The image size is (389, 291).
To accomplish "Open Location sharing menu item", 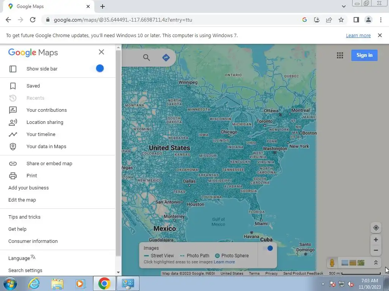I will (x=45, y=122).
